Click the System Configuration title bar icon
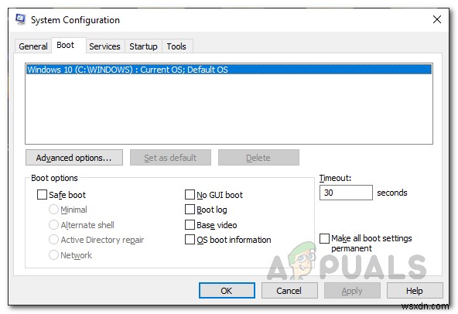 coord(20,19)
